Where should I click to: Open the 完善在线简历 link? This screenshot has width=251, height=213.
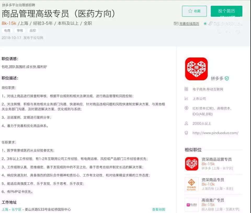coord(189,24)
